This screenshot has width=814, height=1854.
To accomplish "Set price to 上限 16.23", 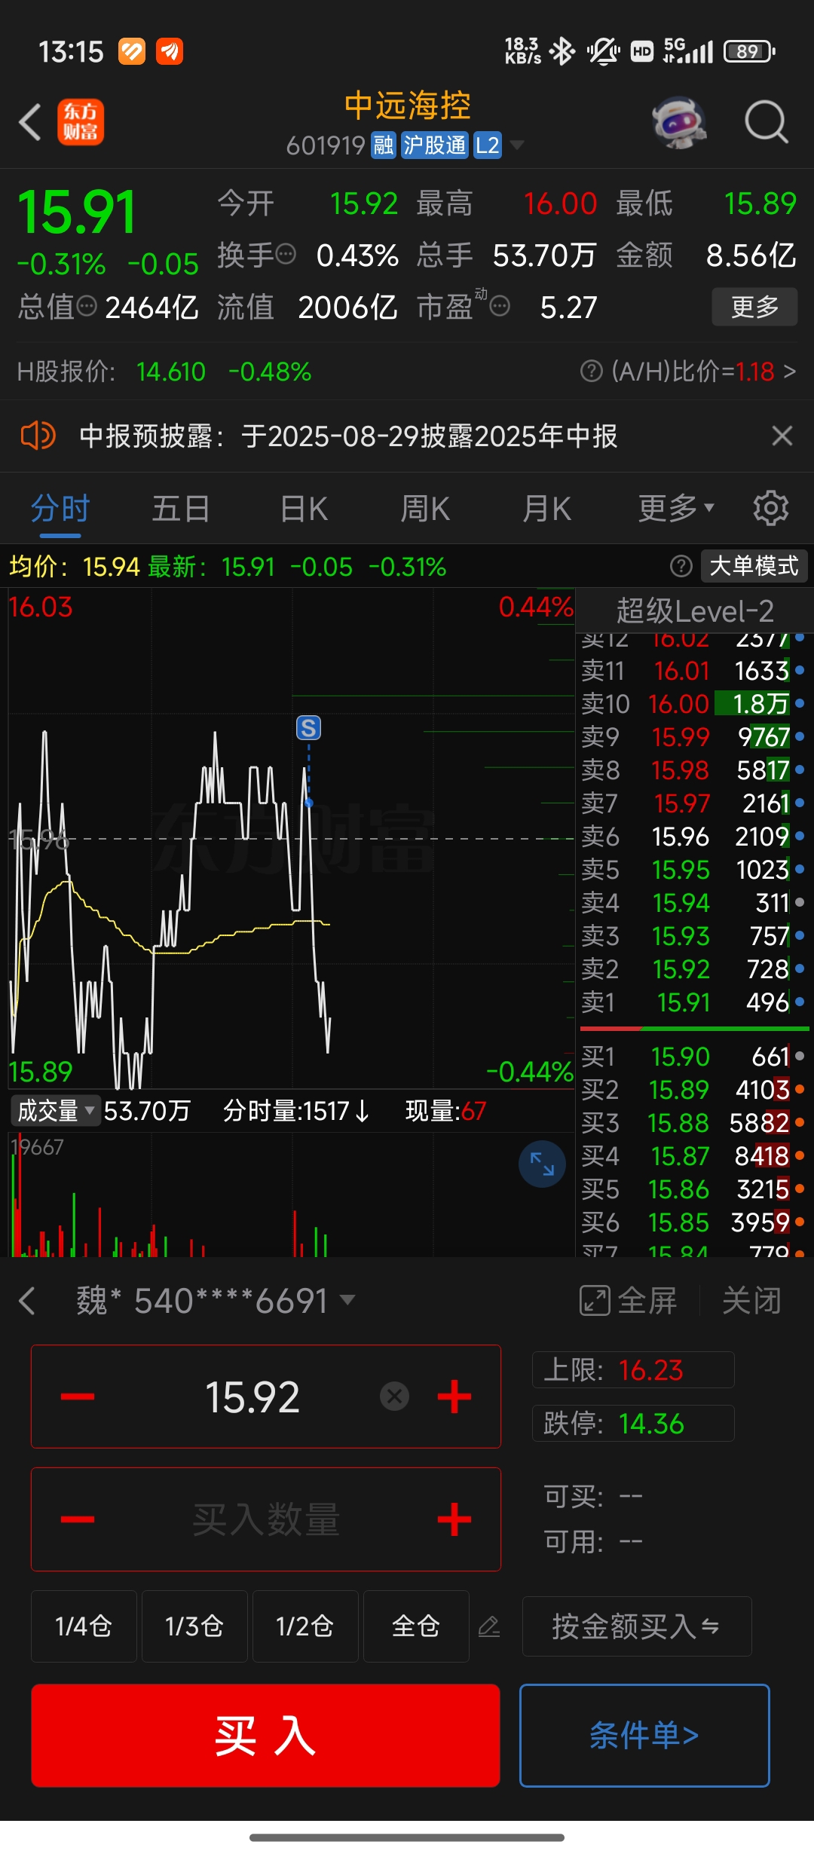I will (x=633, y=1369).
